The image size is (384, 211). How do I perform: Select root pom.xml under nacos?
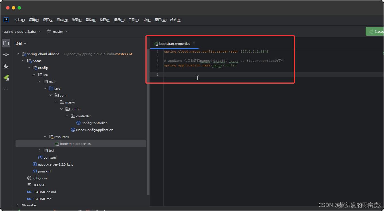[x=45, y=171]
